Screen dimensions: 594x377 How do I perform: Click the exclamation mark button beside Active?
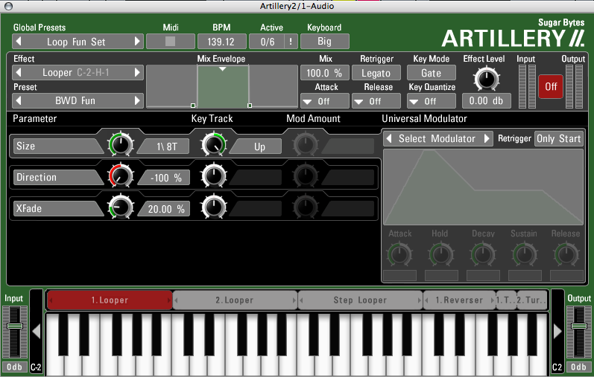coord(291,42)
